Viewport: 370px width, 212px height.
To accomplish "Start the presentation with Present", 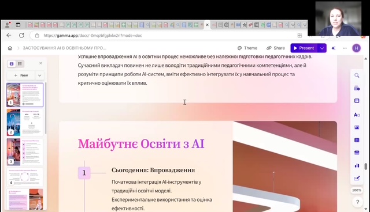I will click(304, 48).
